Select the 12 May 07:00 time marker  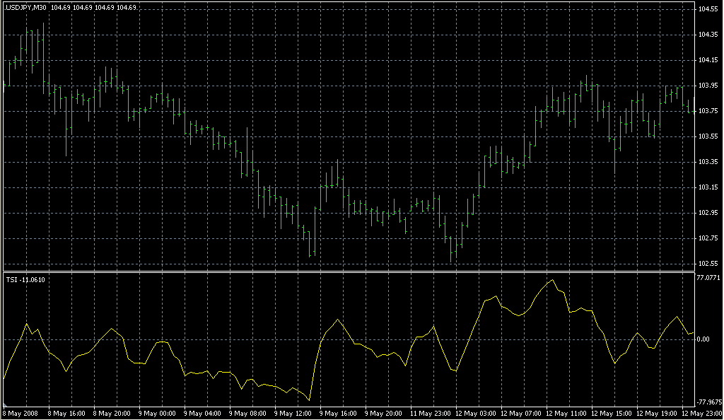pos(520,412)
